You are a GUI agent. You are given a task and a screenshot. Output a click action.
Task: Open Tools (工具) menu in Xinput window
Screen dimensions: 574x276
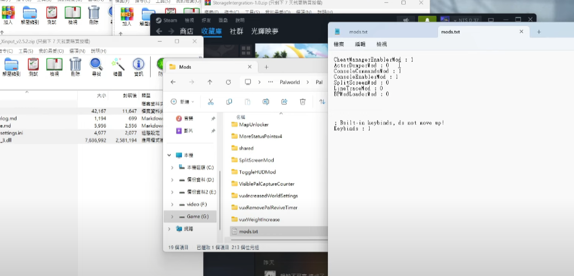[x=26, y=51]
